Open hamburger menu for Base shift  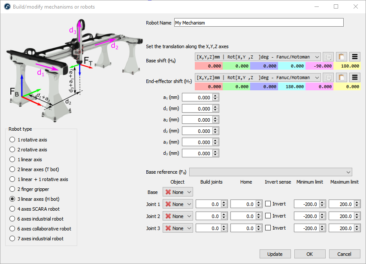tap(354, 57)
